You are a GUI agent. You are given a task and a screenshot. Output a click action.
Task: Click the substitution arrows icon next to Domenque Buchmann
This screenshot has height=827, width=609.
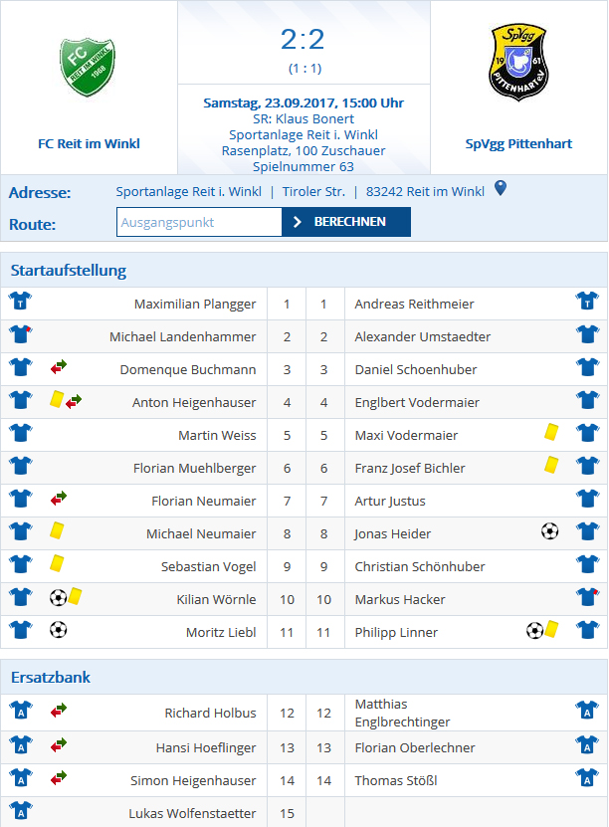[59, 367]
